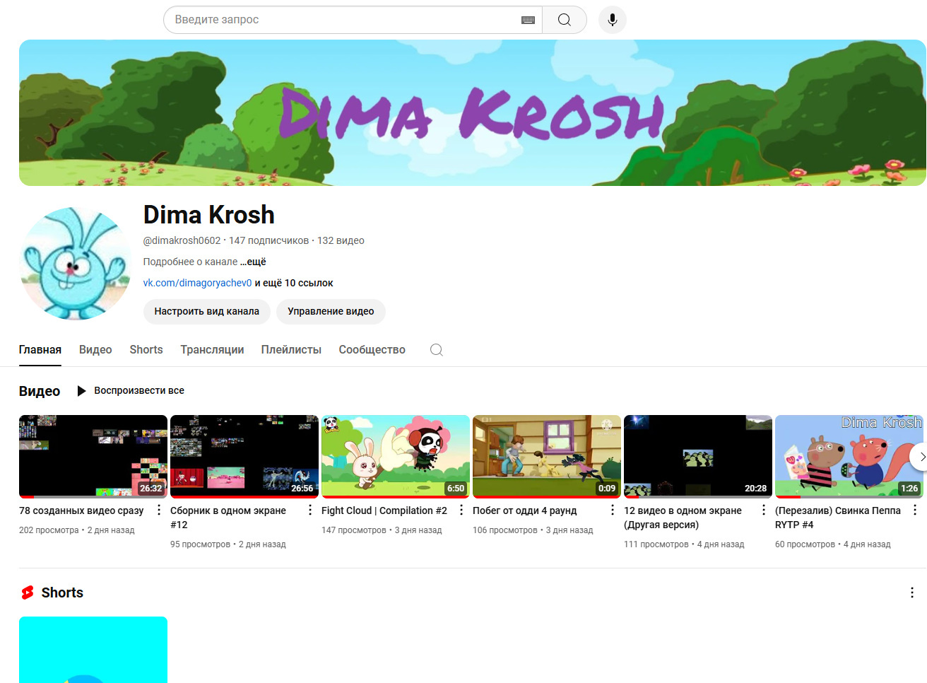Open options for 78 созданных видео сразу
This screenshot has height=683, width=927.
coord(159,510)
